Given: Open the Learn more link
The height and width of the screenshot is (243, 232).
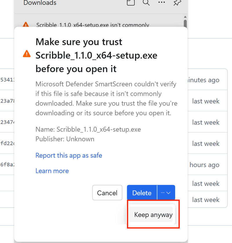Looking at the screenshot, I should pos(52,171).
